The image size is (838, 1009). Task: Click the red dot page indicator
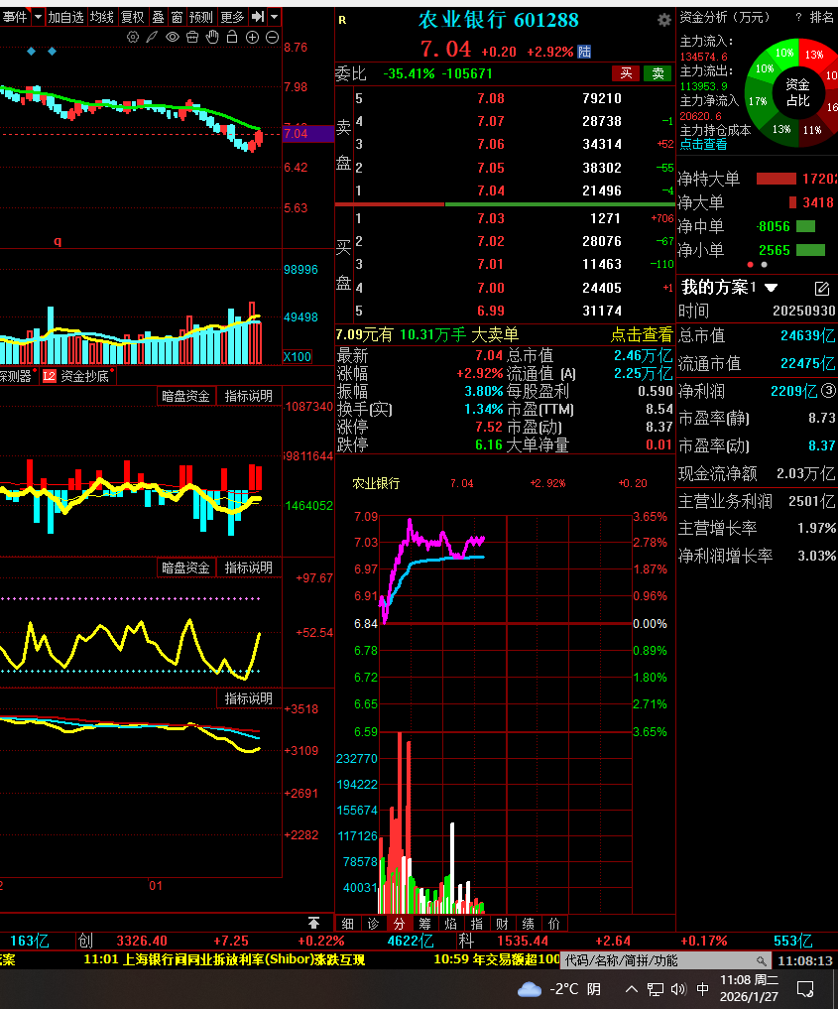750,265
